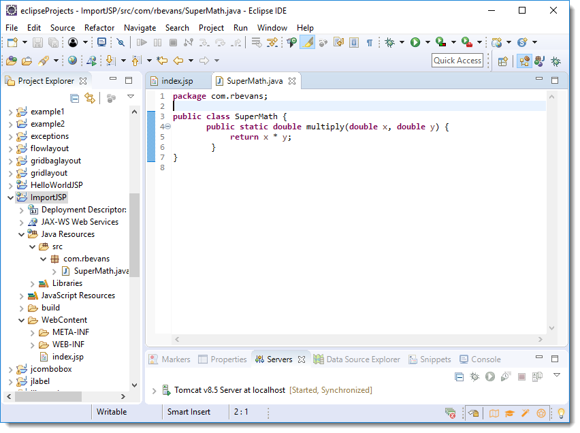Image resolution: width=580 pixels, height=433 pixels.
Task: Collapse the WebContent folder
Action: [x=22, y=320]
